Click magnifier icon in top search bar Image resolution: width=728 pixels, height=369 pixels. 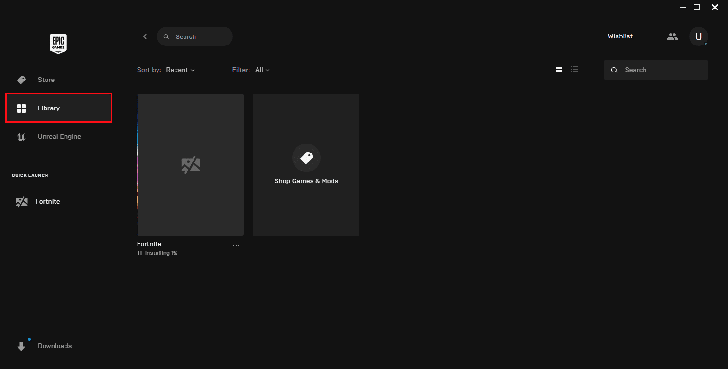pos(166,37)
